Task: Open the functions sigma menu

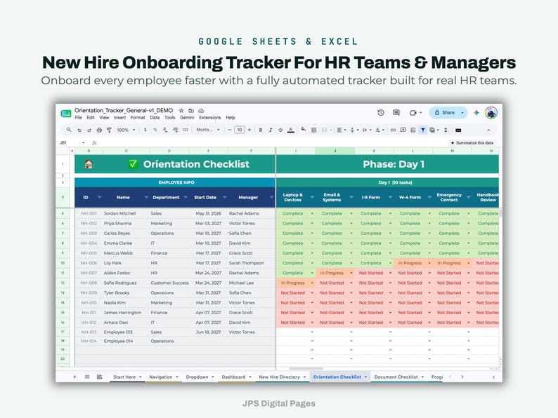Action: [446, 130]
